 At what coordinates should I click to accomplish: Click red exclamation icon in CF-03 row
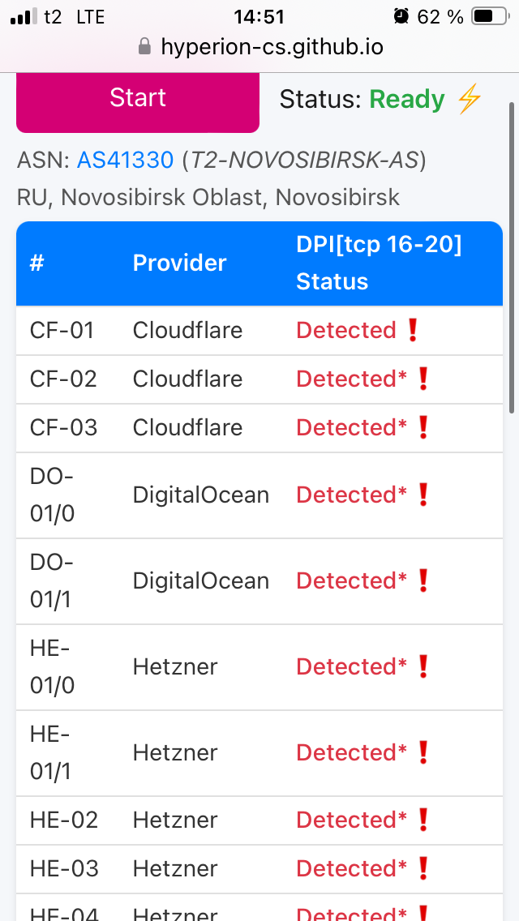422,427
